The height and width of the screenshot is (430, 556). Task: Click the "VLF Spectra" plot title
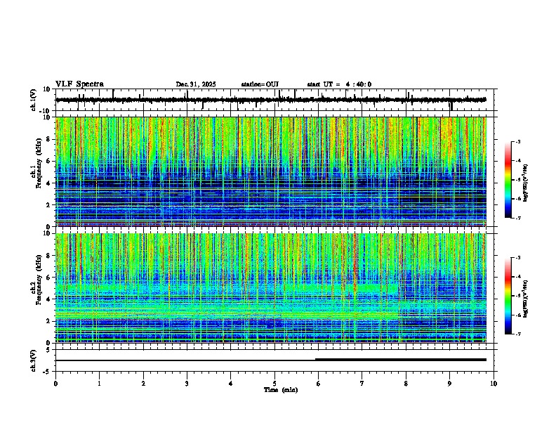(79, 84)
